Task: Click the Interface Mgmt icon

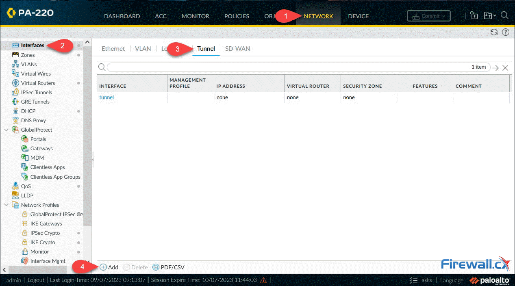Action: pyautogui.click(x=24, y=261)
